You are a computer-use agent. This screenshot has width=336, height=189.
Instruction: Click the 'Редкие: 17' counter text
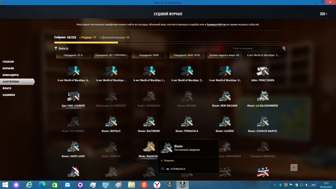click(88, 37)
